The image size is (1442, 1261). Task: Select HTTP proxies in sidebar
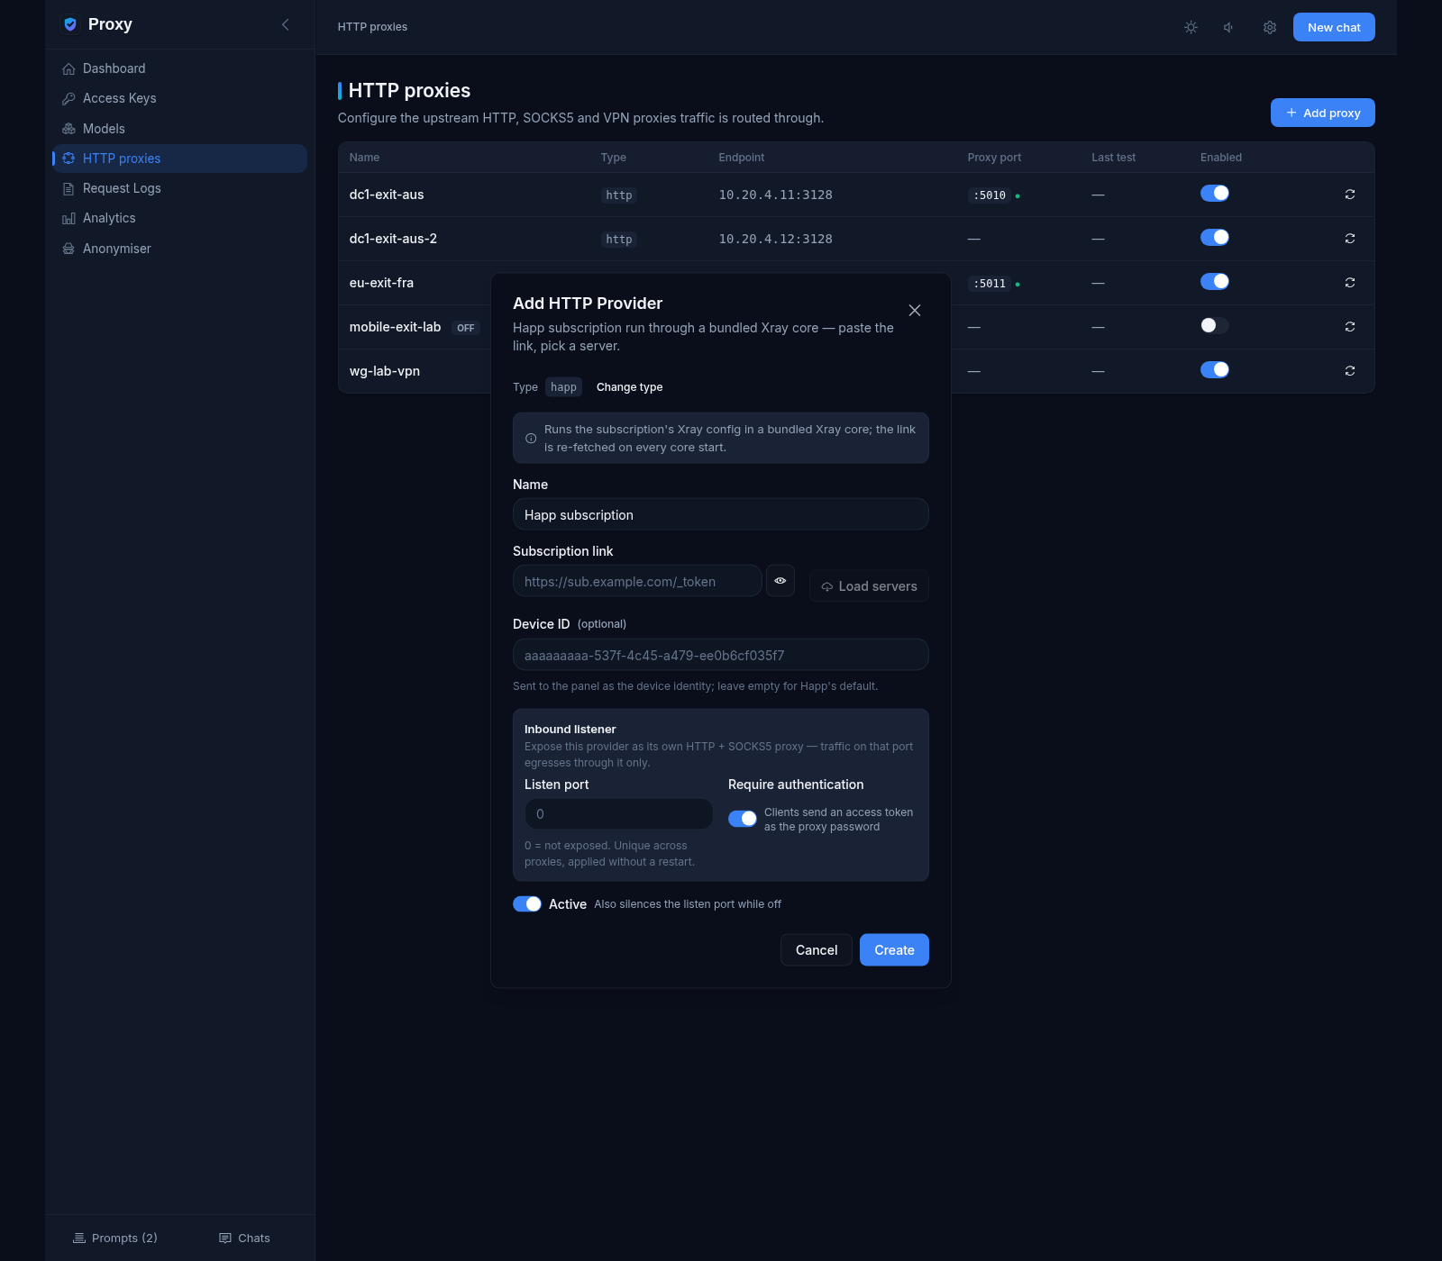pos(179,159)
